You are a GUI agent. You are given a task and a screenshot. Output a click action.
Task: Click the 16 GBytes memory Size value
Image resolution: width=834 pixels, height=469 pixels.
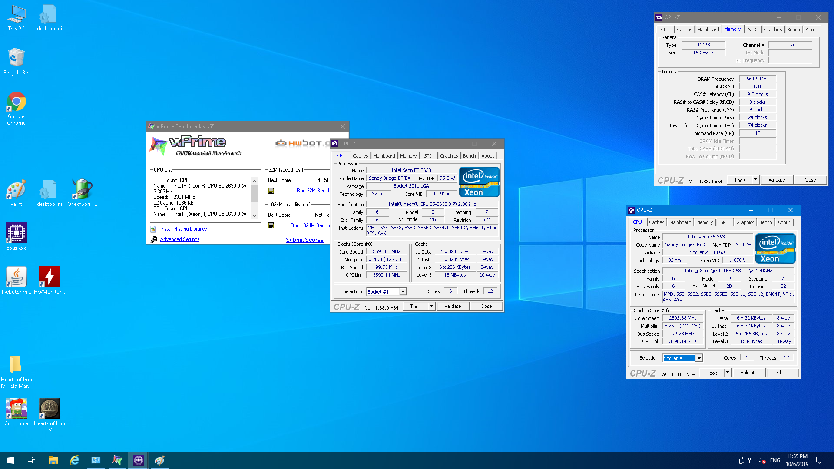pos(704,53)
